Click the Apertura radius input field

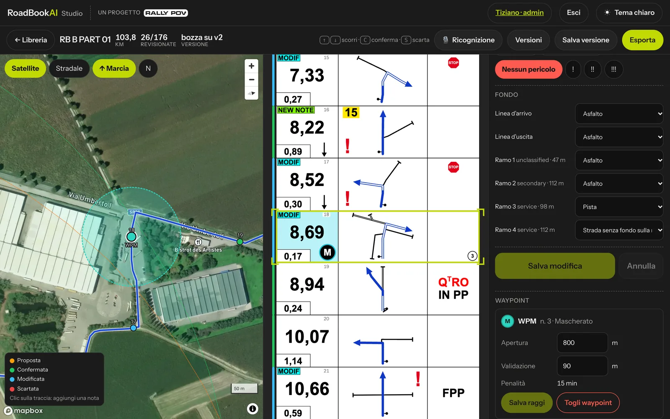click(x=582, y=343)
